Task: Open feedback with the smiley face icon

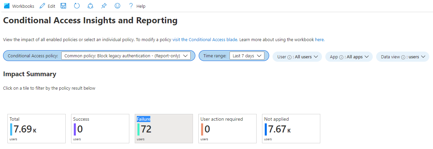Action: (117, 6)
